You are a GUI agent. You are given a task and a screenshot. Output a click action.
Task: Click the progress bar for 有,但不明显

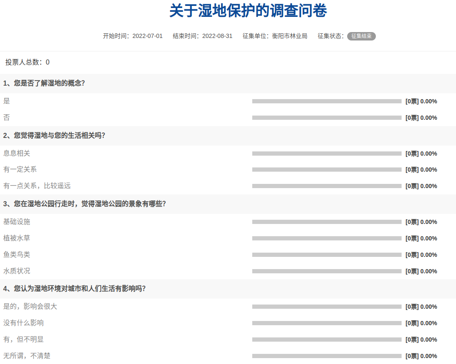(326, 340)
